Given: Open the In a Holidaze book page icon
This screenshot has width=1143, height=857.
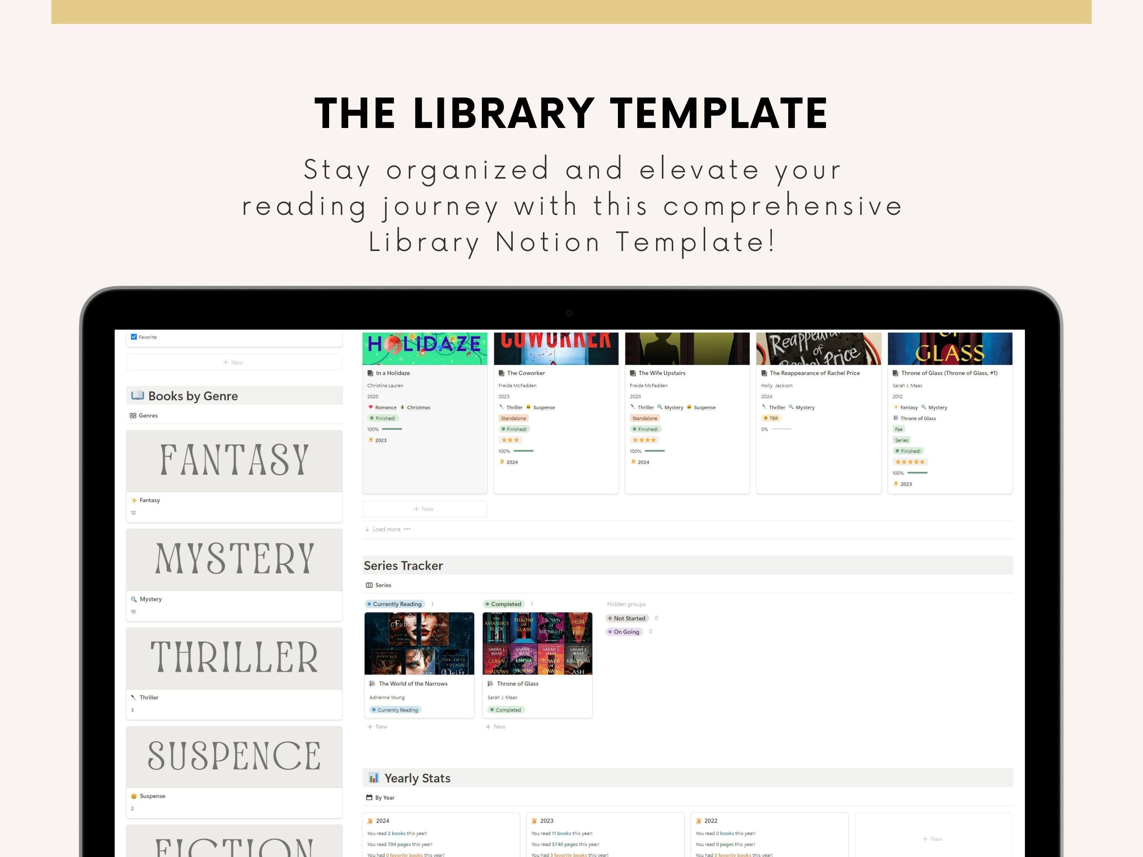Looking at the screenshot, I should 370,373.
